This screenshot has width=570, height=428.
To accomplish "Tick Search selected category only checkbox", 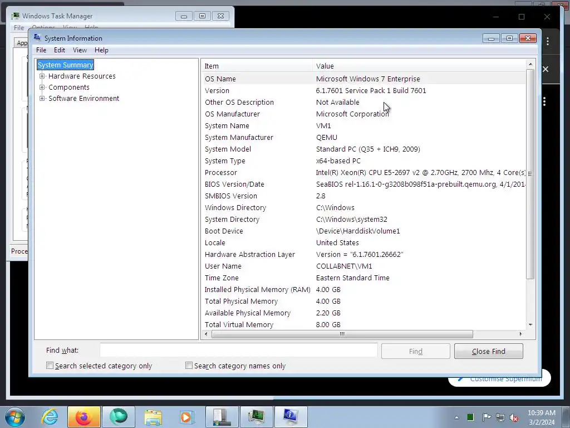I will pyautogui.click(x=50, y=366).
